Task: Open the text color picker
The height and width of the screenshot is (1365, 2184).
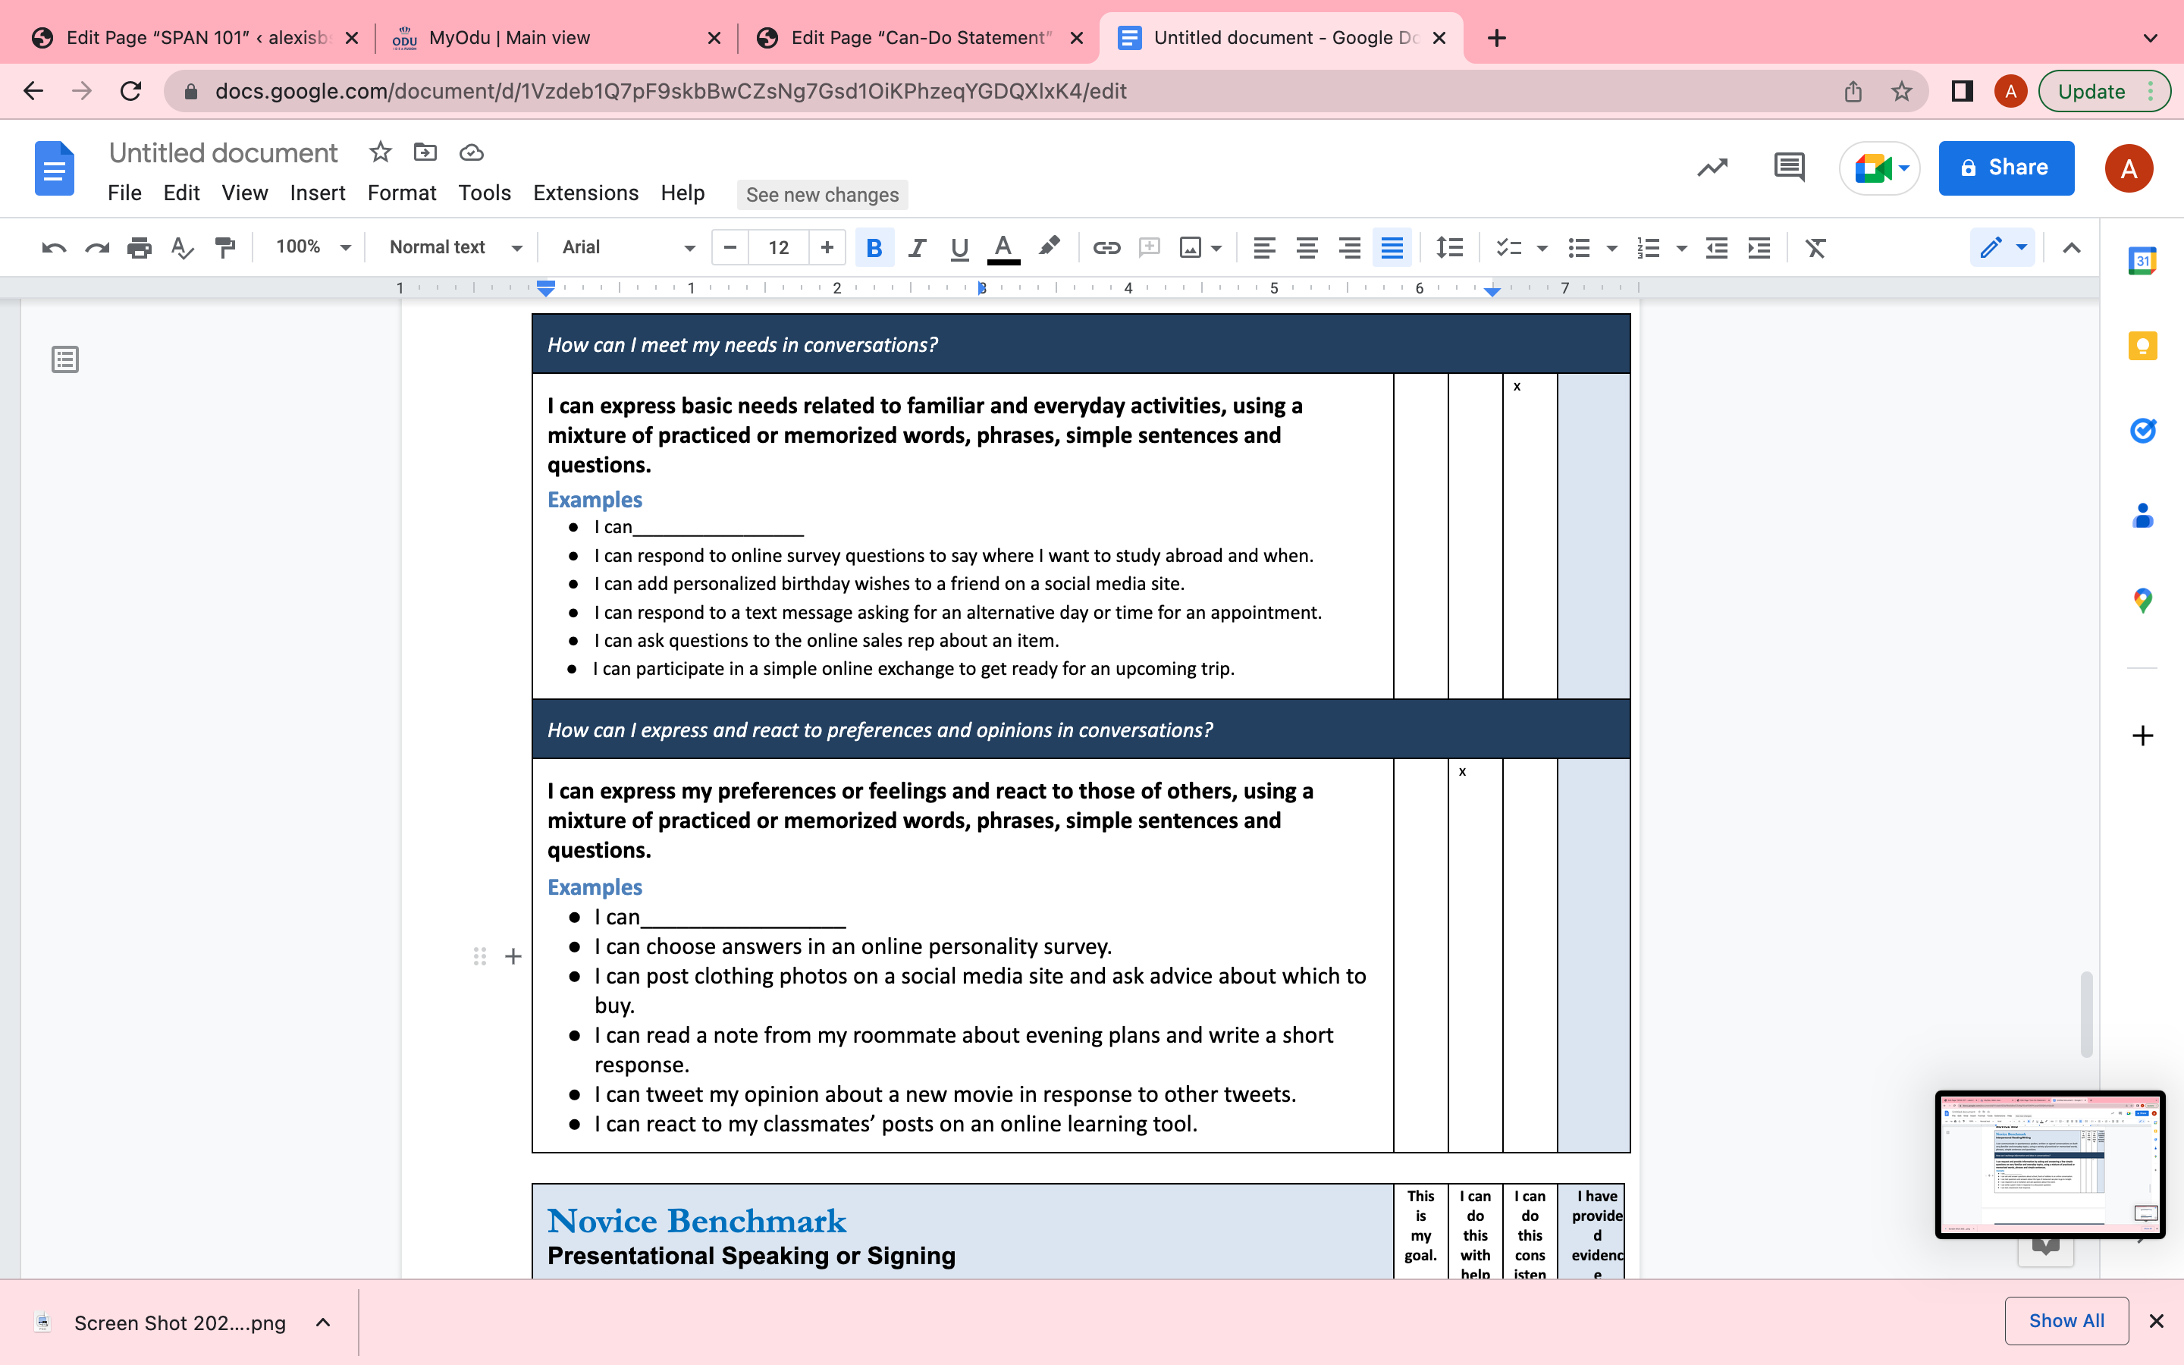Action: [x=1003, y=247]
